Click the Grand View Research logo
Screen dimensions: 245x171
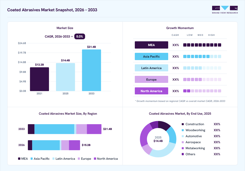tap(225, 10)
